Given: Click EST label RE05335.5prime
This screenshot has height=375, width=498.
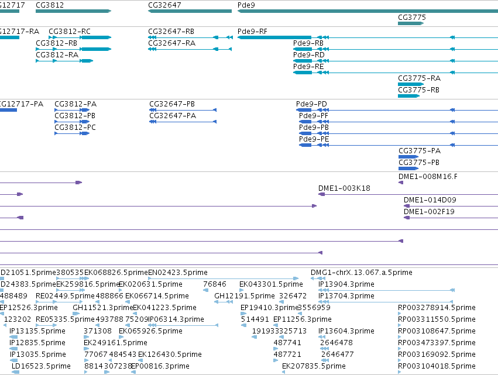Looking at the screenshot, I should pos(65,319).
